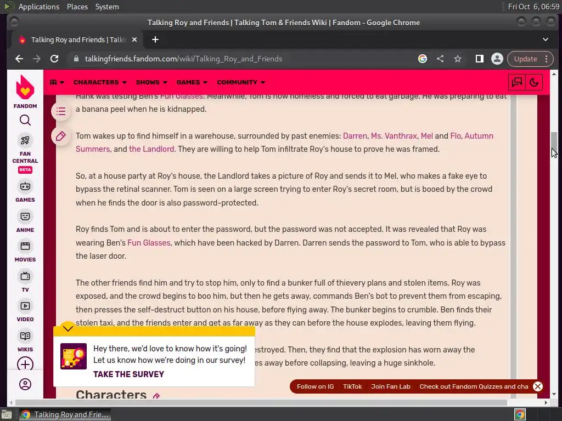
Task: Open the Chrome profile avatar
Action: point(497,59)
